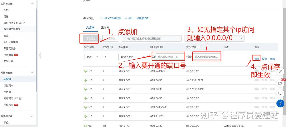Open 密钥对 in the sidebar
Screen dimensions: 286x127
pos(7,92)
